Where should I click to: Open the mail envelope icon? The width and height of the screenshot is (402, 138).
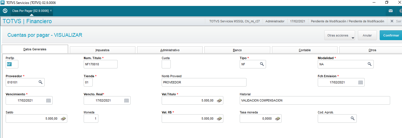(390, 11)
